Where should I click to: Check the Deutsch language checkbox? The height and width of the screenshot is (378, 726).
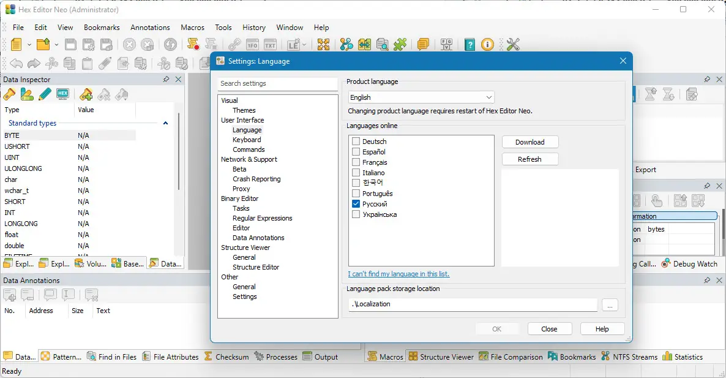tap(356, 142)
